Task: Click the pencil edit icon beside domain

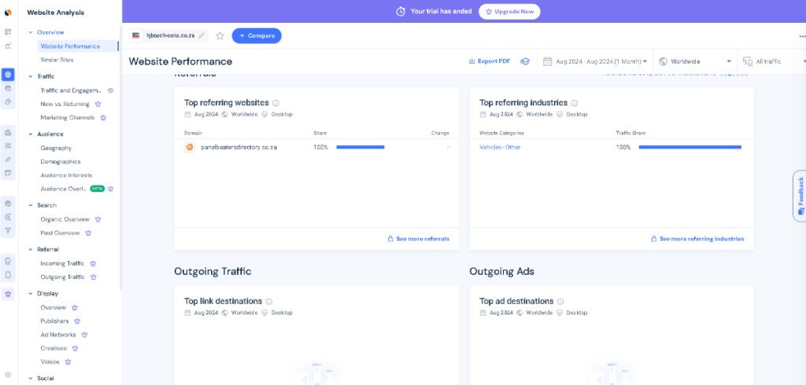Action: tap(202, 35)
